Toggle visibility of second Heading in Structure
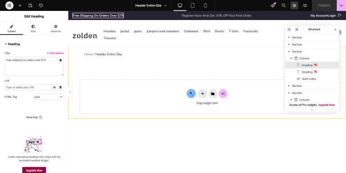 pyautogui.click(x=315, y=72)
